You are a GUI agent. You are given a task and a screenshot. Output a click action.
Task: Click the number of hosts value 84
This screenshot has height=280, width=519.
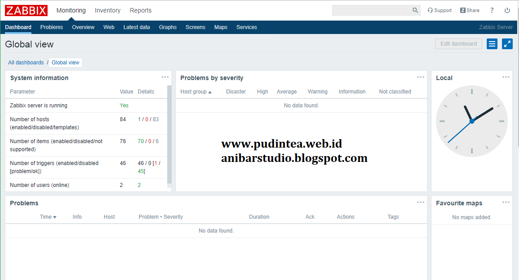point(123,119)
